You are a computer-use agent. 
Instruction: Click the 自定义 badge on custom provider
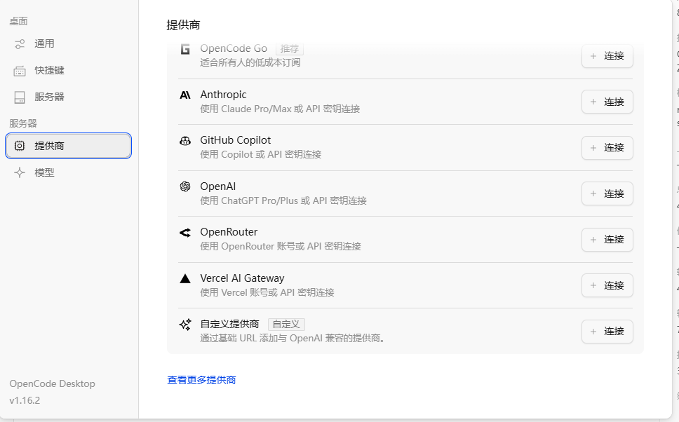pos(286,324)
